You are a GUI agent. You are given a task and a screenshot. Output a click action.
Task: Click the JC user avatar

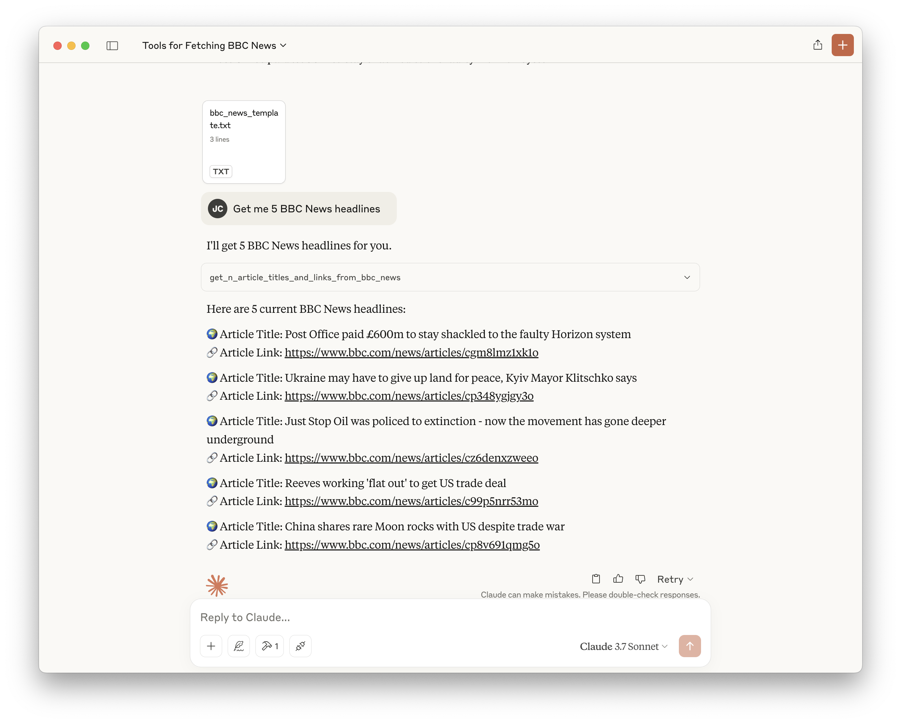point(217,209)
